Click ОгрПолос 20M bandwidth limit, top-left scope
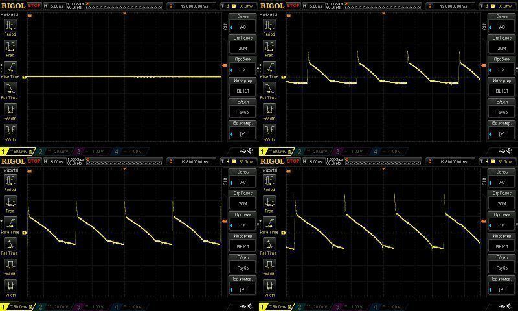 (243, 44)
